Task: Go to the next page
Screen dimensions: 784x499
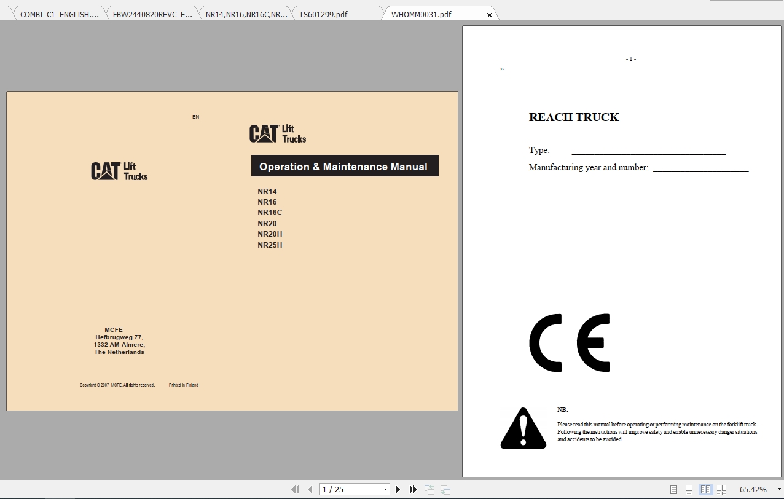Action: click(398, 490)
